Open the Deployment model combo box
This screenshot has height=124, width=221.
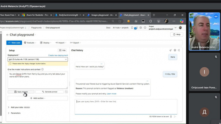click(38, 59)
